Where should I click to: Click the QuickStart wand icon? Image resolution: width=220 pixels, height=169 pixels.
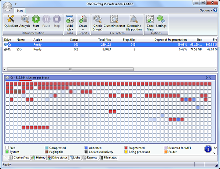click(x=11, y=19)
